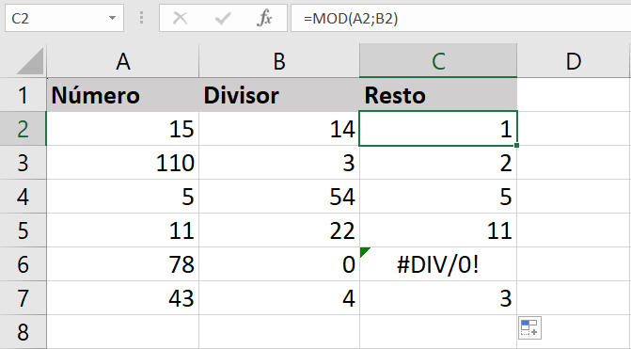Open the Auto Fill Options icon

coord(529,327)
